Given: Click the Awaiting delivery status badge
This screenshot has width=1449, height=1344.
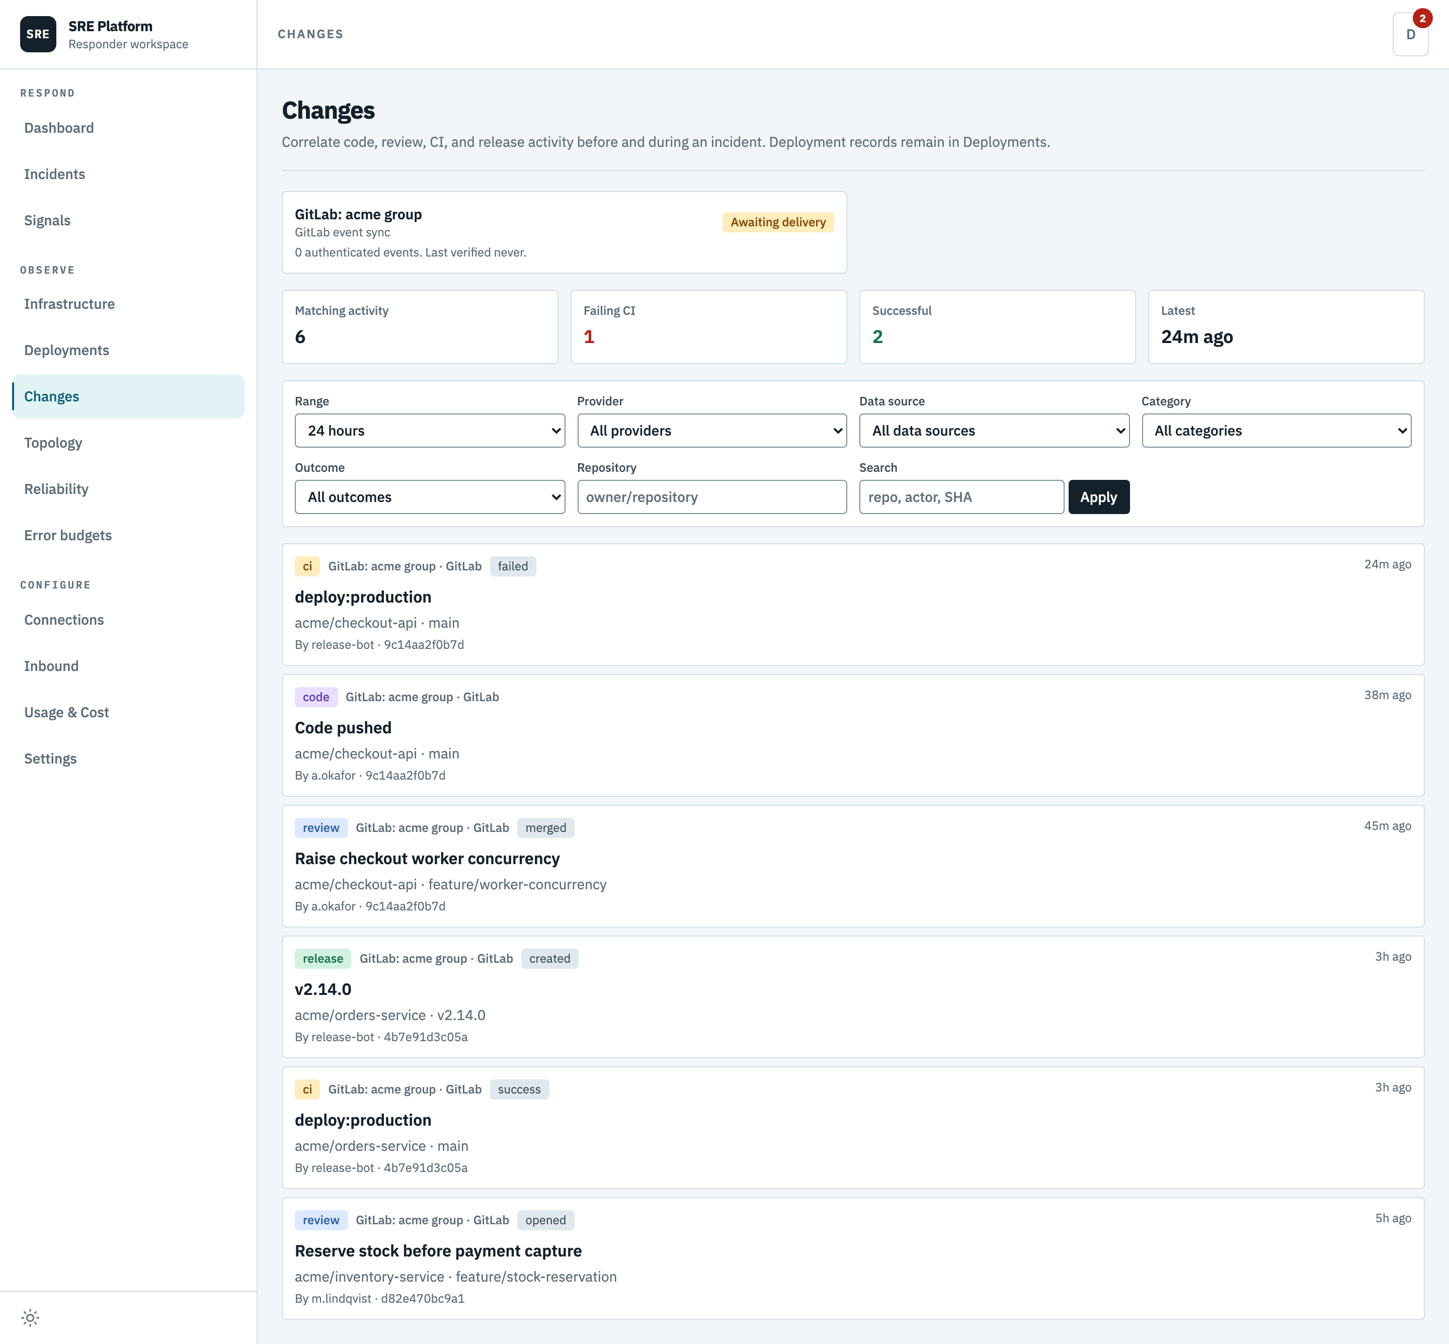Looking at the screenshot, I should click(x=778, y=222).
